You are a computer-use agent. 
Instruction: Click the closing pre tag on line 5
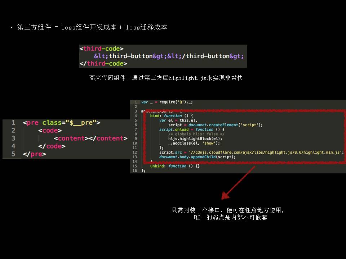pos(34,154)
